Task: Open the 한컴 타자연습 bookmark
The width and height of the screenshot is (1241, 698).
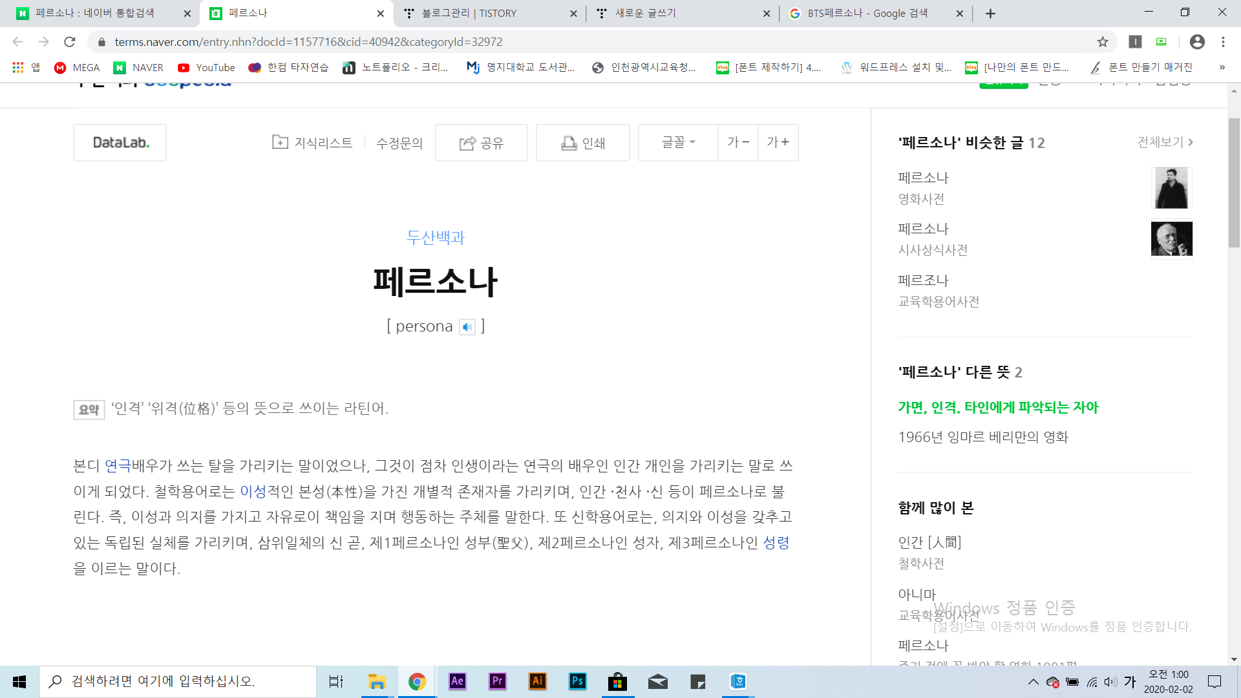Action: point(288,67)
